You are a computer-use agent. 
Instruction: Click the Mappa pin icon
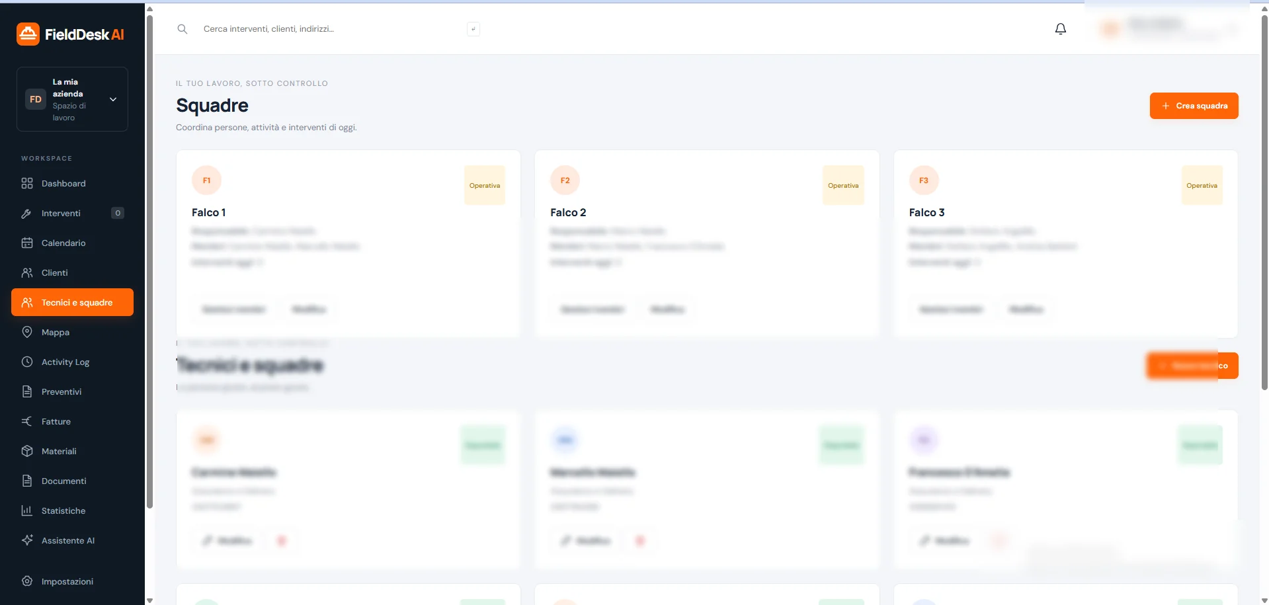[27, 332]
